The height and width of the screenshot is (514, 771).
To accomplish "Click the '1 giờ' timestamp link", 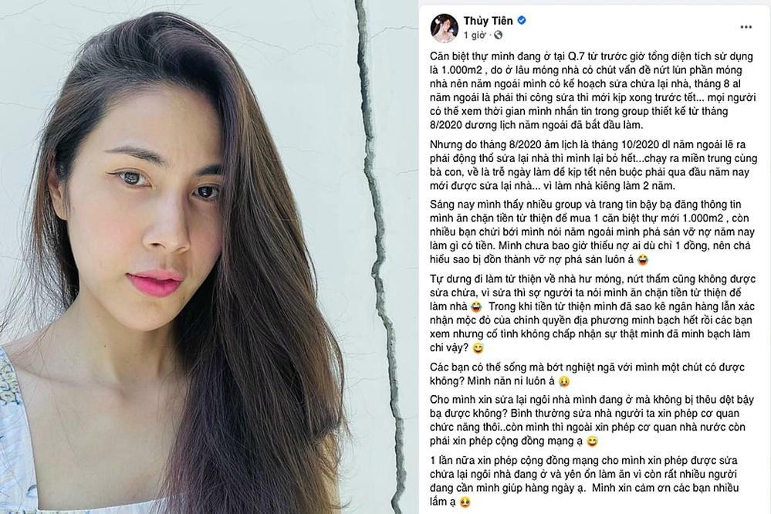I will click(x=474, y=35).
